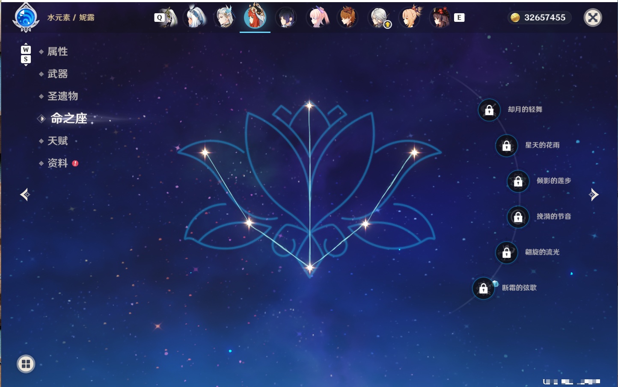Go to next character with right arrow
The height and width of the screenshot is (387, 618).
594,195
